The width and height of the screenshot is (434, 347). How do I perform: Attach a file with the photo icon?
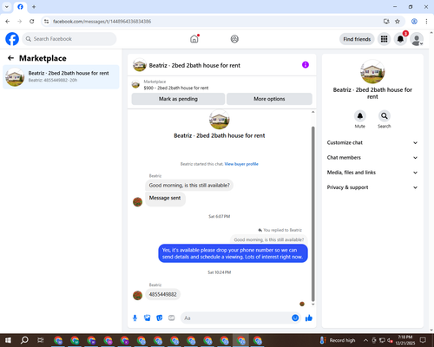(148, 318)
